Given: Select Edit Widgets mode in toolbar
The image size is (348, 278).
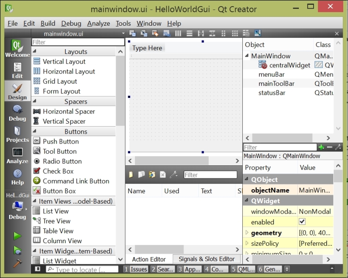Looking at the screenshot, I should pos(133,33).
